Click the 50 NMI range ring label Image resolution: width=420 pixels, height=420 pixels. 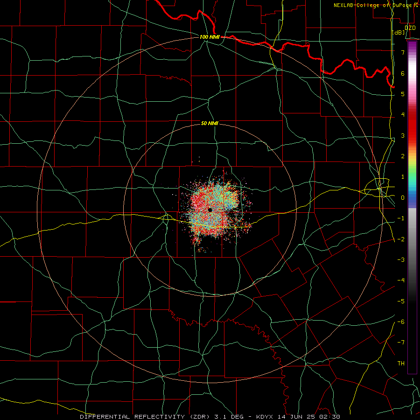tap(210, 124)
